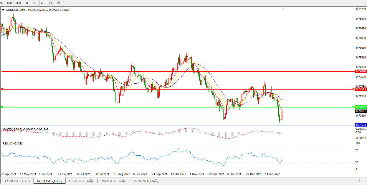The image size is (367, 185).
Task: Switch to the W1 weekly timeframe
Action: pos(51,3)
